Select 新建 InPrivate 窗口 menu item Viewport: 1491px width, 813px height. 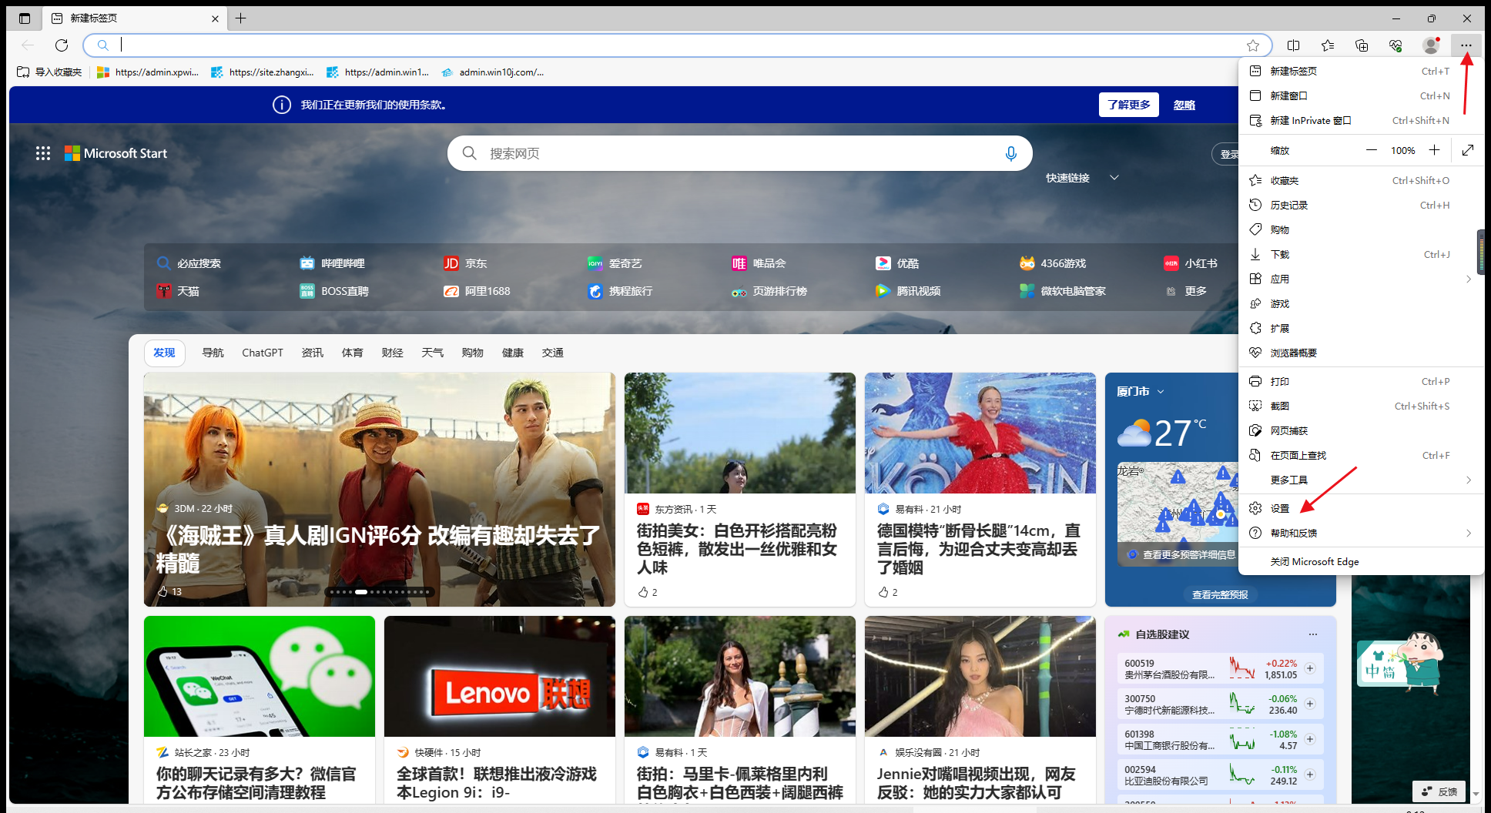click(x=1361, y=120)
